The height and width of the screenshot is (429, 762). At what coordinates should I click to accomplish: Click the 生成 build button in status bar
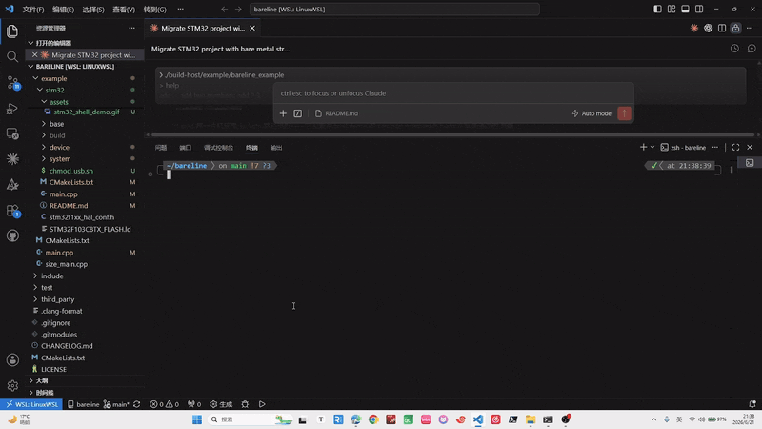click(221, 404)
